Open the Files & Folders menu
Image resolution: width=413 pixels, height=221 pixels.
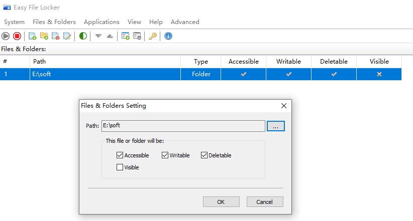coord(54,22)
